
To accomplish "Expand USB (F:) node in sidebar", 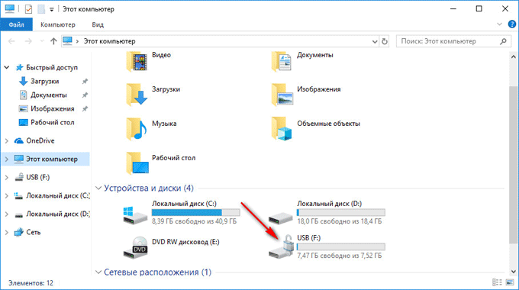I will click(7, 178).
